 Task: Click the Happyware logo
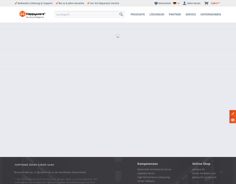(32, 14)
